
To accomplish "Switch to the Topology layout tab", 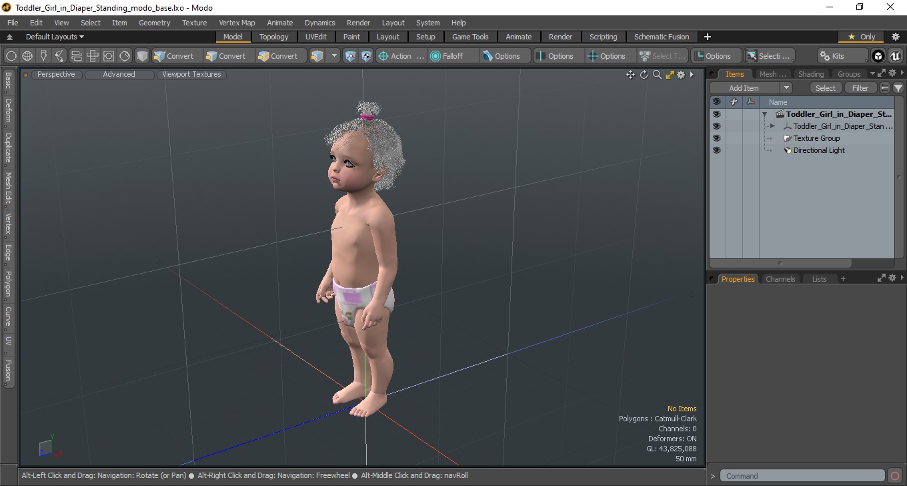I will 274,37.
